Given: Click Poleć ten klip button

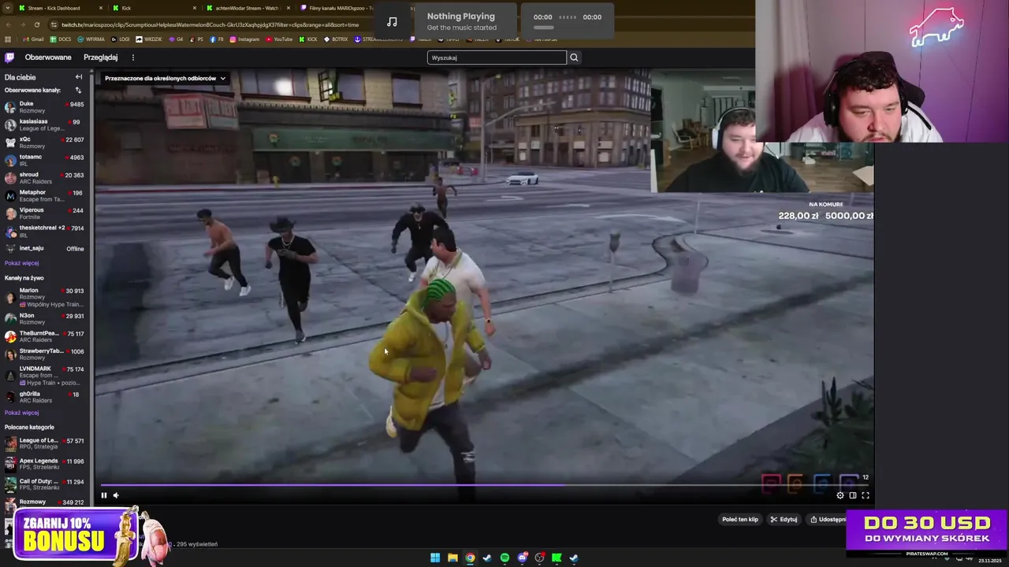Looking at the screenshot, I should click(x=739, y=520).
